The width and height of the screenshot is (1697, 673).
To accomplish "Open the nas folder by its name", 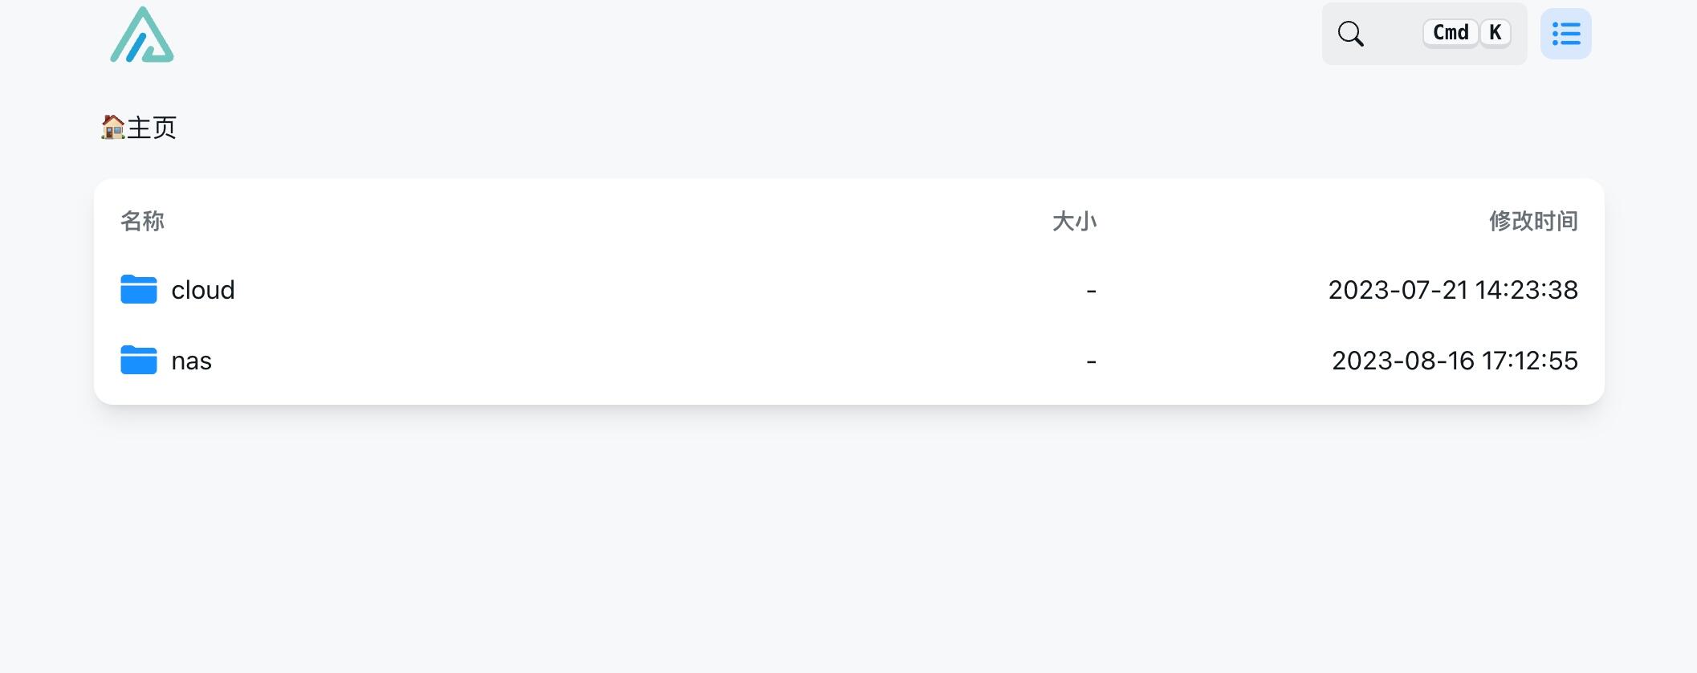I will click(x=192, y=361).
